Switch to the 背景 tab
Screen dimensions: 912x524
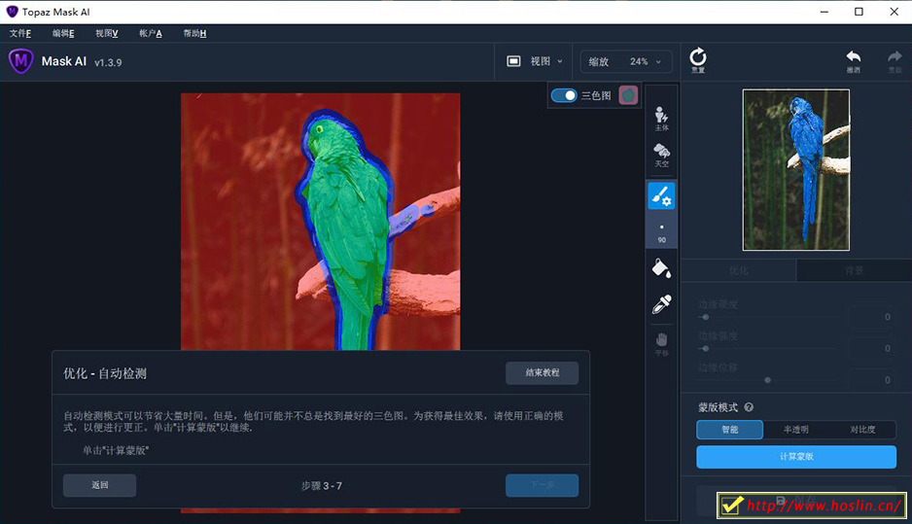(855, 270)
